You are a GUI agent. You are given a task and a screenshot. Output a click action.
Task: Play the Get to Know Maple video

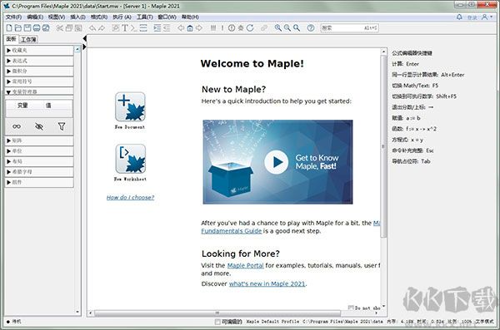(x=276, y=162)
